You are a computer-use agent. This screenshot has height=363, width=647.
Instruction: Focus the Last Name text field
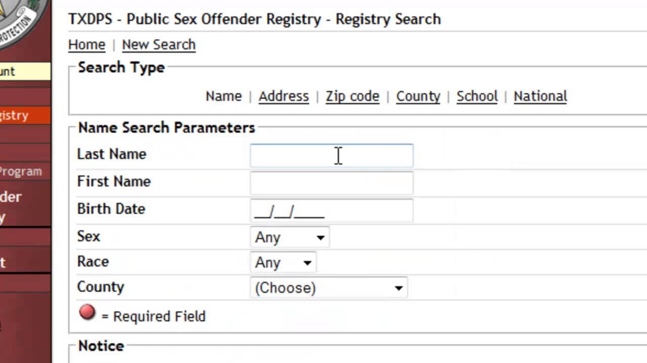click(331, 155)
